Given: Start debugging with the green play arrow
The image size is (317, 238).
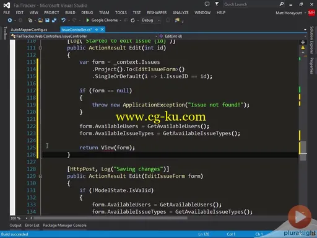Looking at the screenshot, I should click(x=88, y=20).
